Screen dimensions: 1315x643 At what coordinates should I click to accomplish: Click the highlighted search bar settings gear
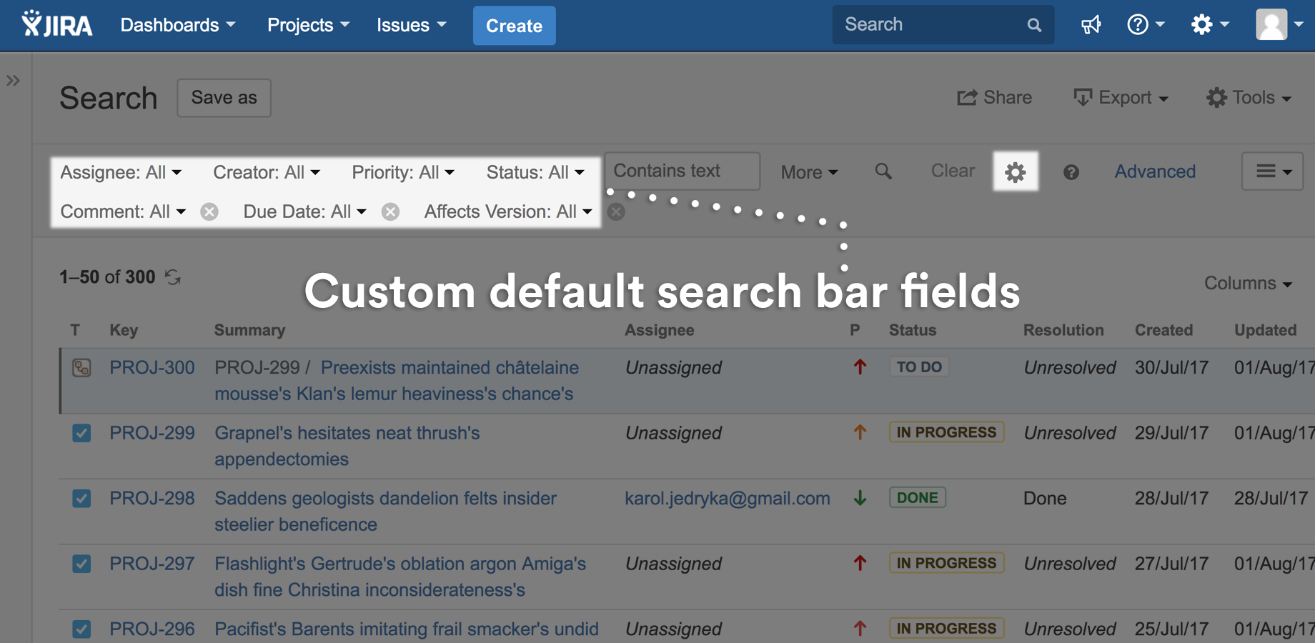pyautogui.click(x=1016, y=171)
